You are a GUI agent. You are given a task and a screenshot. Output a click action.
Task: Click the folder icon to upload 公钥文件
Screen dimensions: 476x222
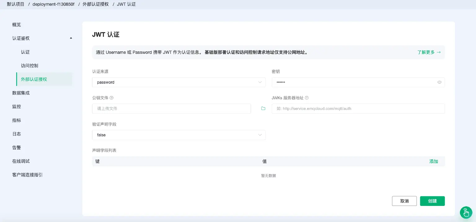pos(262,109)
